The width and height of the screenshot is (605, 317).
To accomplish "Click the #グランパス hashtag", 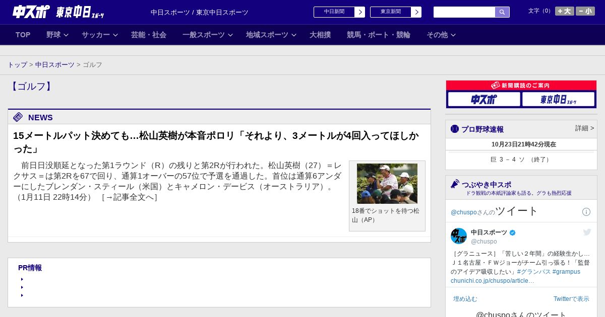I will point(534,272).
